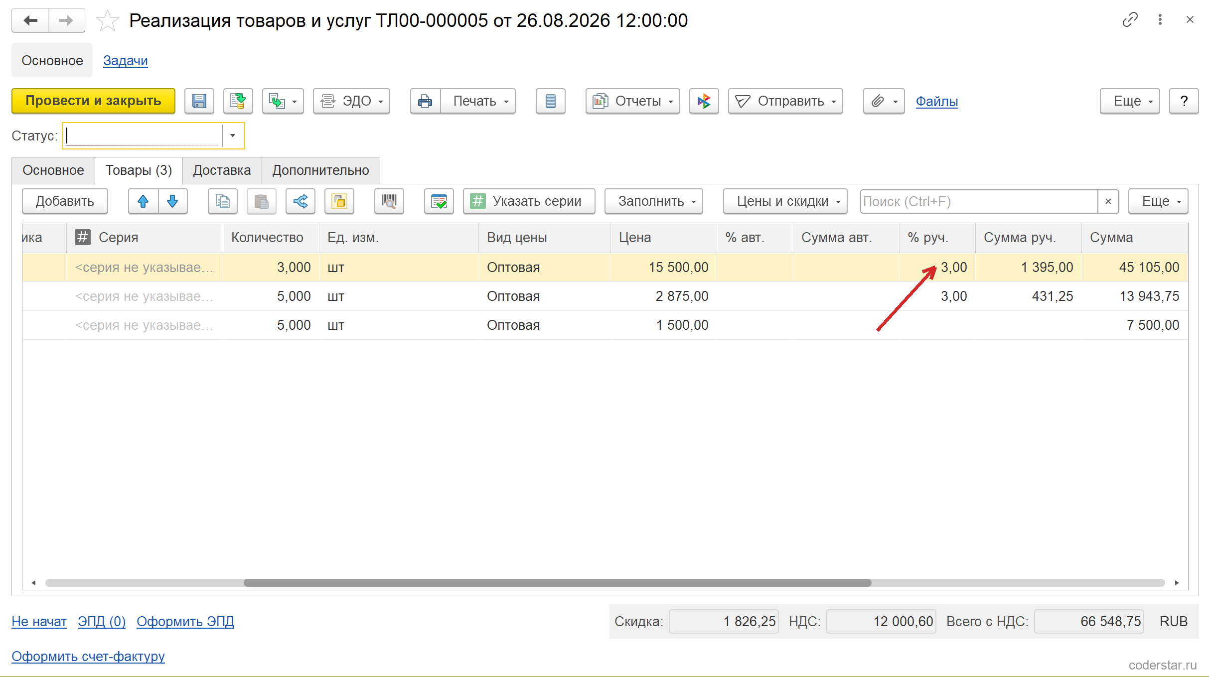
Task: Click the yellow package selection icon
Action: pyautogui.click(x=339, y=201)
